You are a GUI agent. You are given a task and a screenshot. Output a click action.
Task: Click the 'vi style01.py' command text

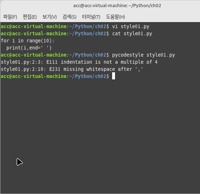point(131,27)
